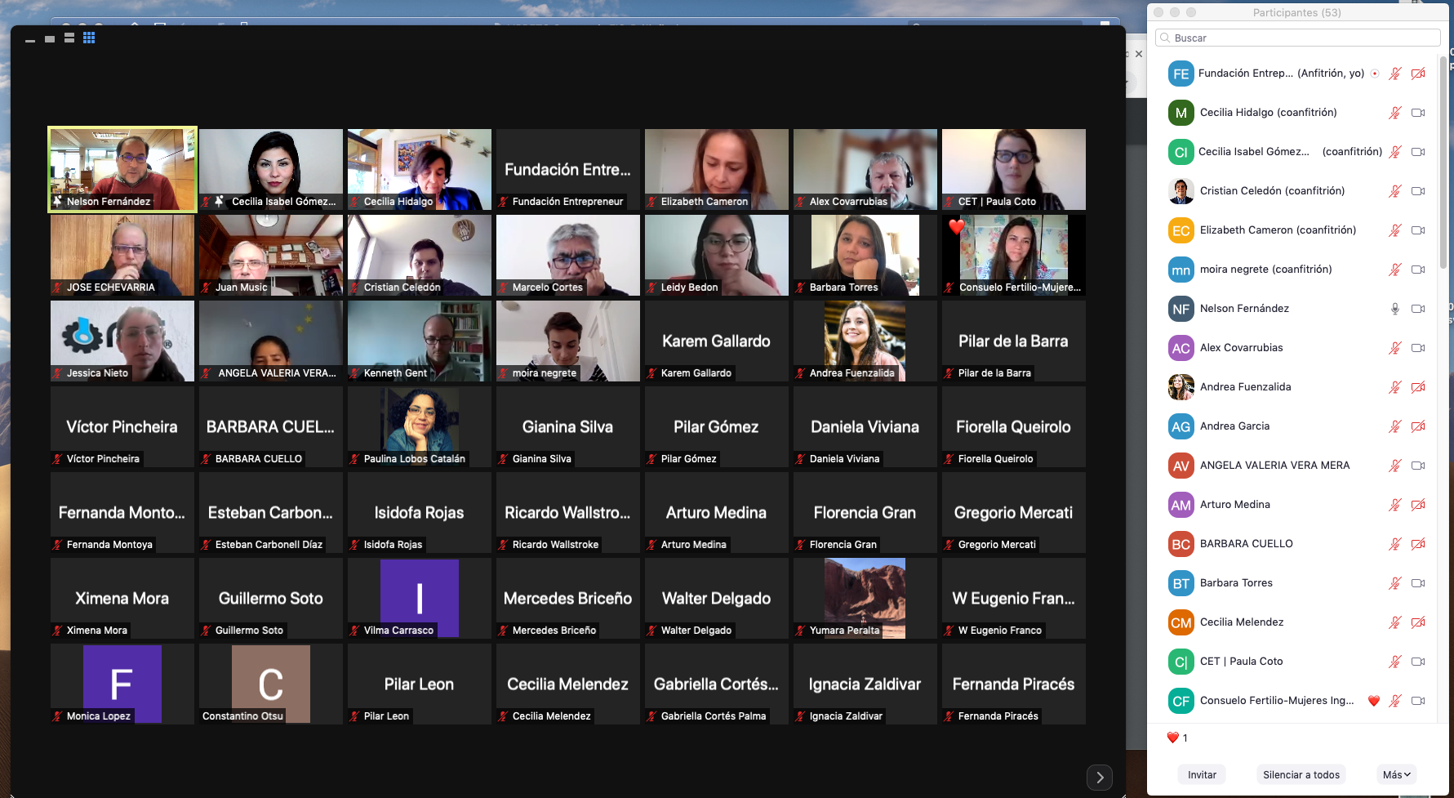
Task: Click the recording indicator beside Fundación Entrep...
Action: (1375, 74)
